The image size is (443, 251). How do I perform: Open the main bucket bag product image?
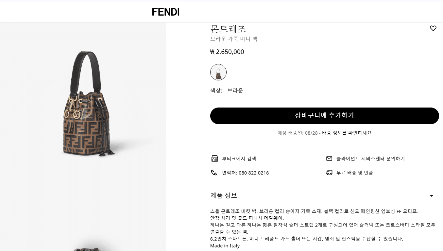pos(88,103)
